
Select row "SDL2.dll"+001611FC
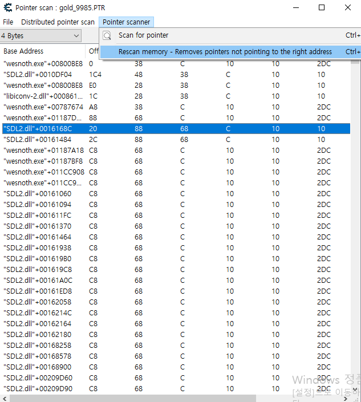[x=176, y=216]
